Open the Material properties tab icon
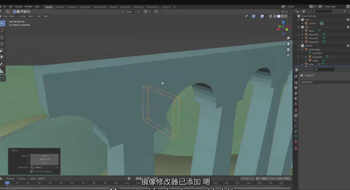This screenshot has width=350, height=190. [296, 142]
